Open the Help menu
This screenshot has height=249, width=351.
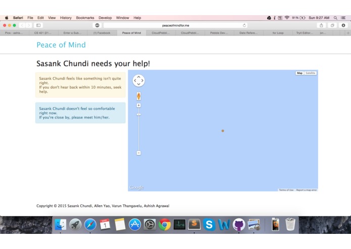[137, 18]
